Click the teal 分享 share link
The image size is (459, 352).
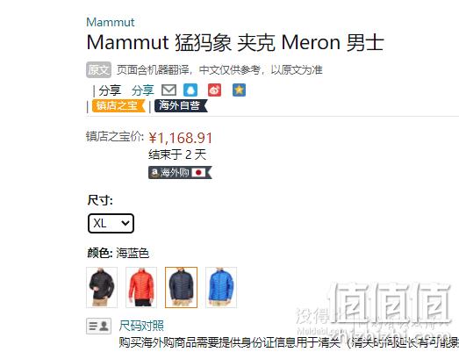(143, 90)
